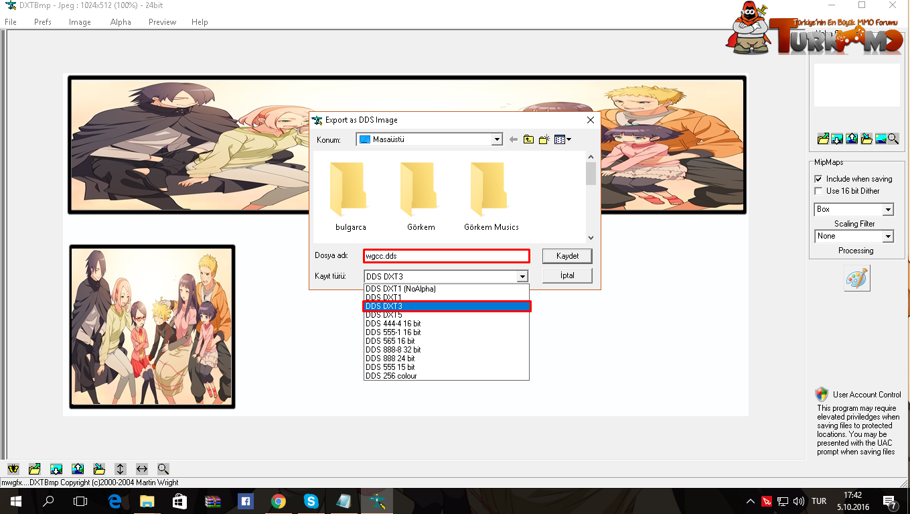Click the Dosya adı field containing wgcc.dds
This screenshot has width=910, height=514.
pos(447,256)
